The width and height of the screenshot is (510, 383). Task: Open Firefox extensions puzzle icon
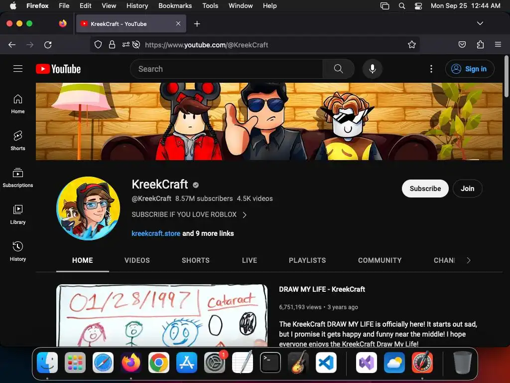click(x=480, y=44)
